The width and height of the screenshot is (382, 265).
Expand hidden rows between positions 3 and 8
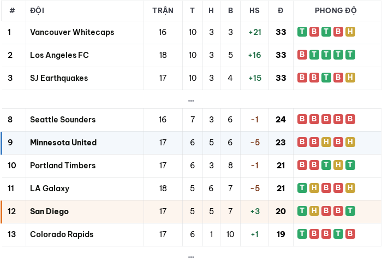191,101
